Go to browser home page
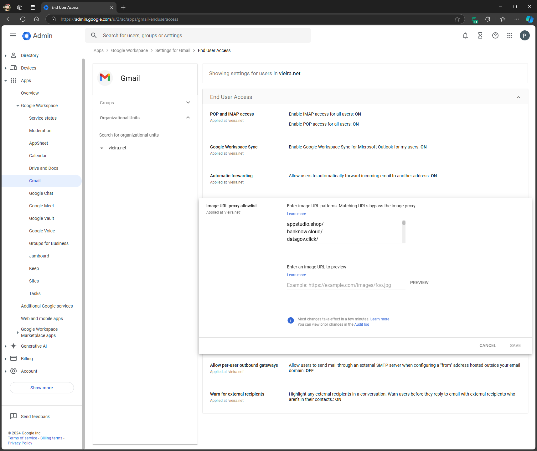The image size is (537, 451). tap(37, 19)
